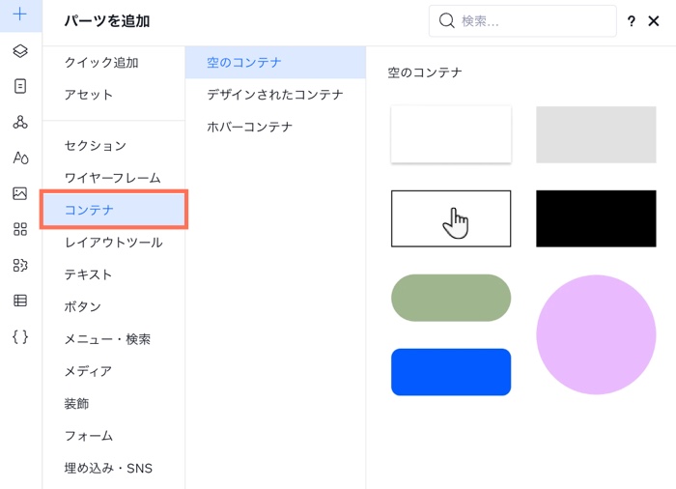Open the Layers panel icon
Screen dimensions: 676x489
(x=20, y=51)
